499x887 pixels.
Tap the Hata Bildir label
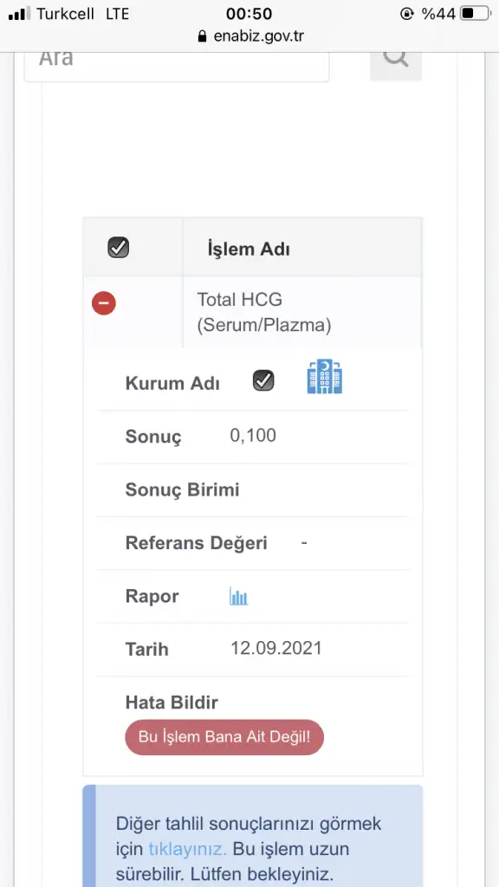(172, 702)
